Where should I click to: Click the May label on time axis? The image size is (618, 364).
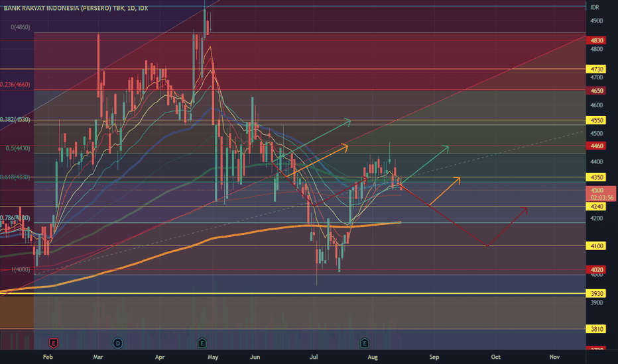(213, 357)
